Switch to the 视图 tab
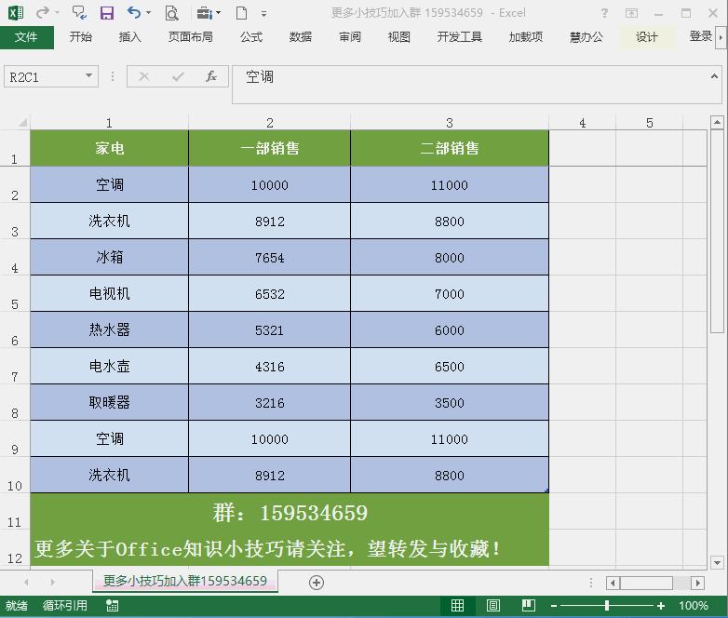The width and height of the screenshot is (728, 618). 398,36
